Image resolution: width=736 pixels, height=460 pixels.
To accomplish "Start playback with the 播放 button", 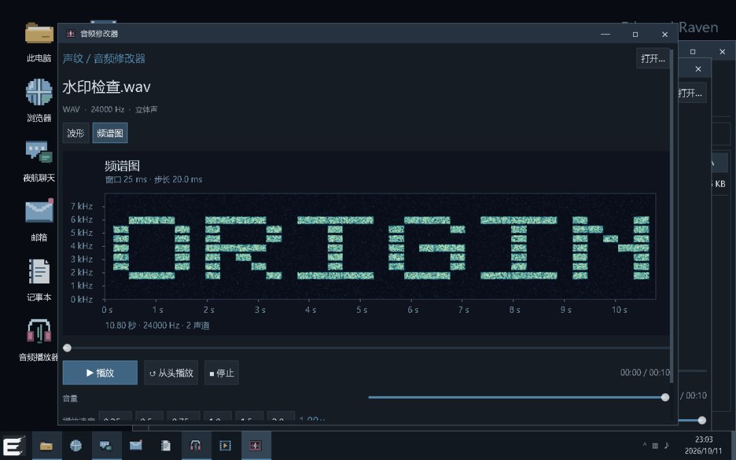I will click(x=100, y=373).
